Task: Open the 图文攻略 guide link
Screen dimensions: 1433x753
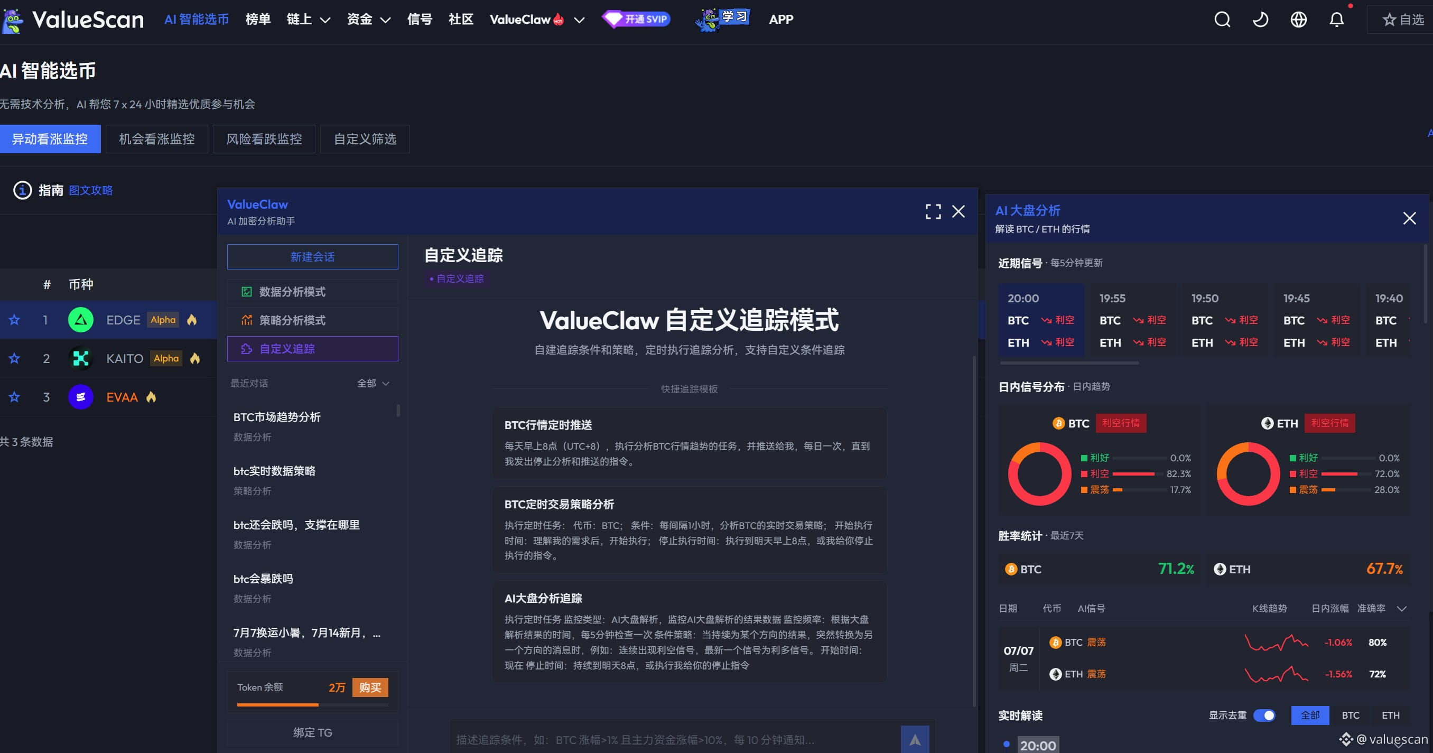Action: point(91,190)
